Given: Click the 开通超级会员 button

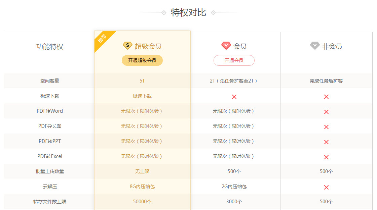Looking at the screenshot, I should click(x=142, y=60).
